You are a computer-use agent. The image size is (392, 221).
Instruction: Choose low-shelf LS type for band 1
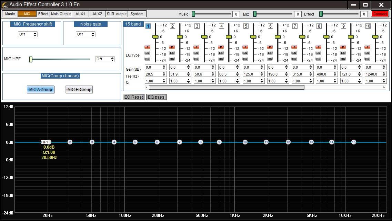(147, 53)
